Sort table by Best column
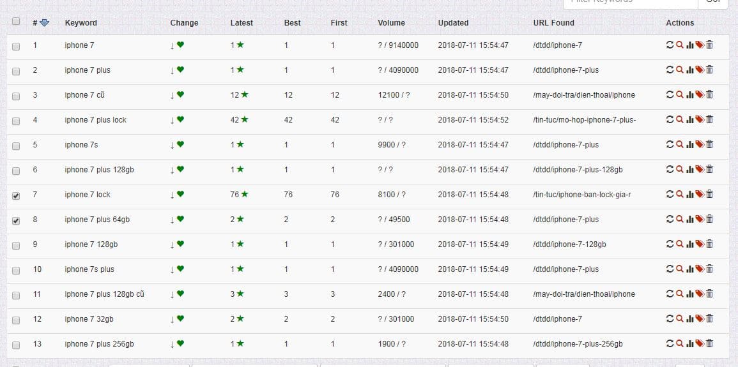 click(292, 22)
